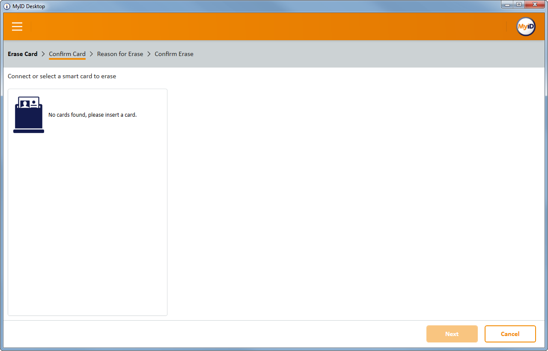Click the chevron after Erase Card
The height and width of the screenshot is (351, 548).
coord(43,54)
